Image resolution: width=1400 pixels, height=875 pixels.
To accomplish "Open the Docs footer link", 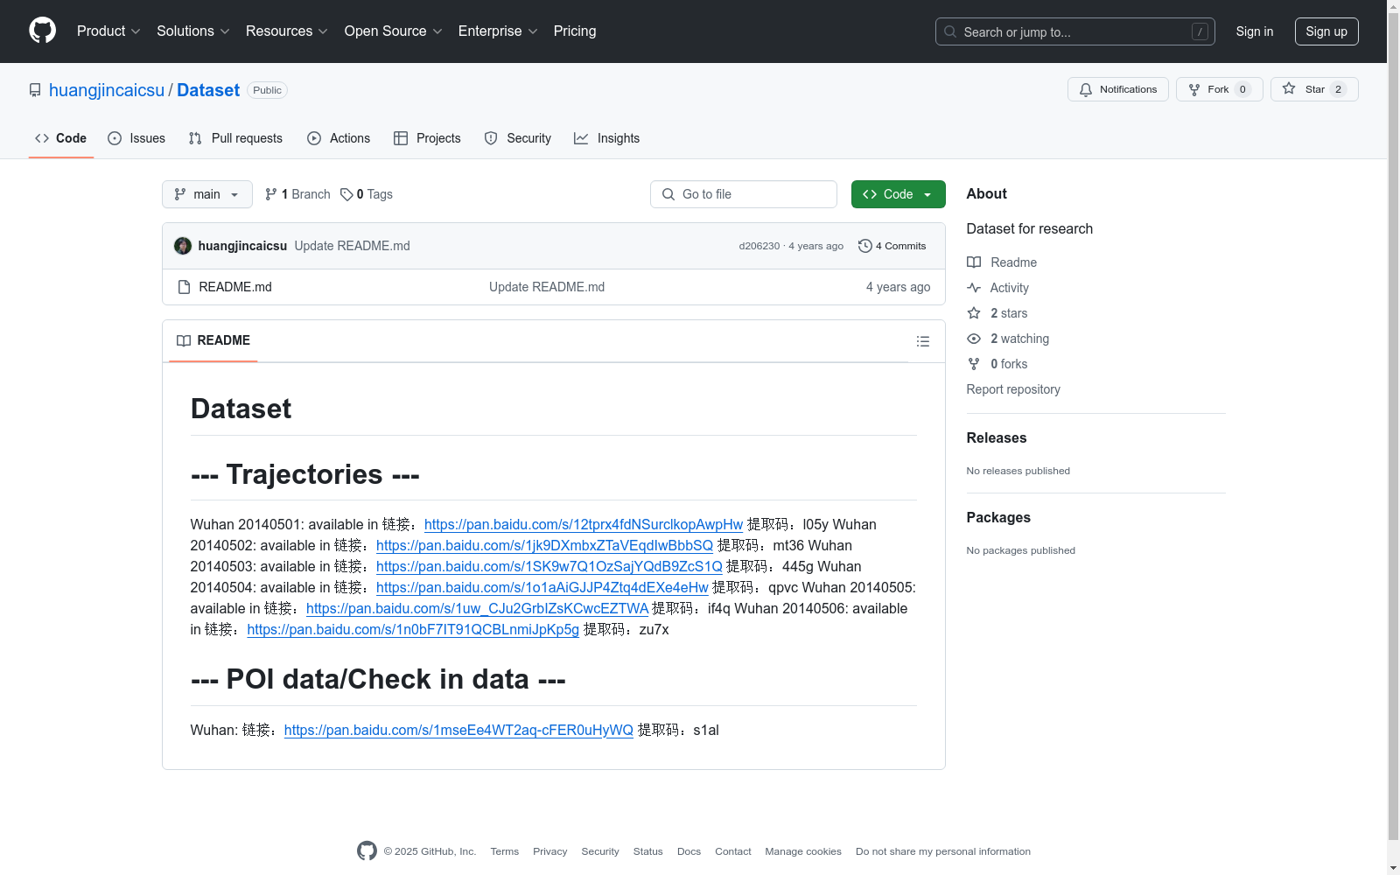I will tap(689, 851).
